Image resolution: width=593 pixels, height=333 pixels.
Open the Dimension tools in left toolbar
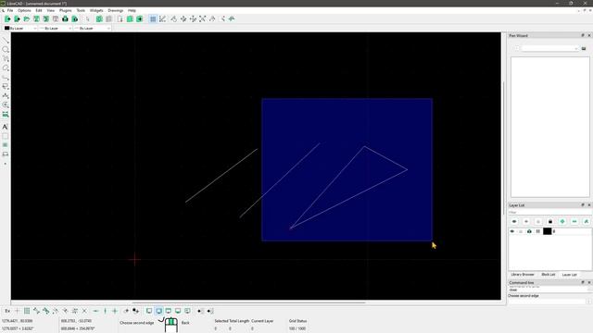(6, 95)
